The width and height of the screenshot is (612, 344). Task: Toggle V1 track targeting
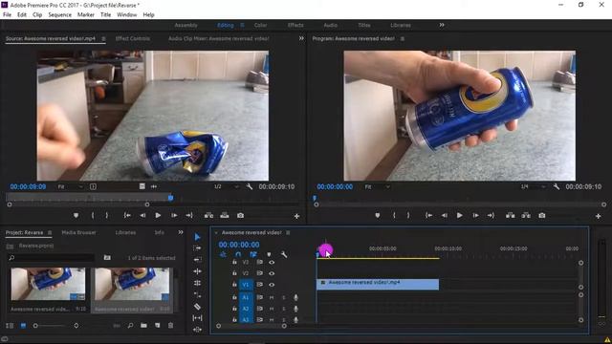tap(246, 285)
